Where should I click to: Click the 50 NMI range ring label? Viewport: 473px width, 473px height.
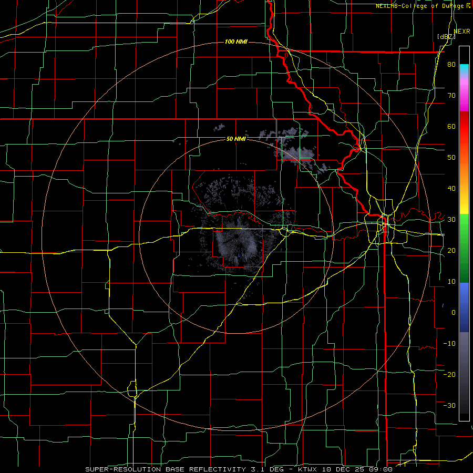click(236, 139)
